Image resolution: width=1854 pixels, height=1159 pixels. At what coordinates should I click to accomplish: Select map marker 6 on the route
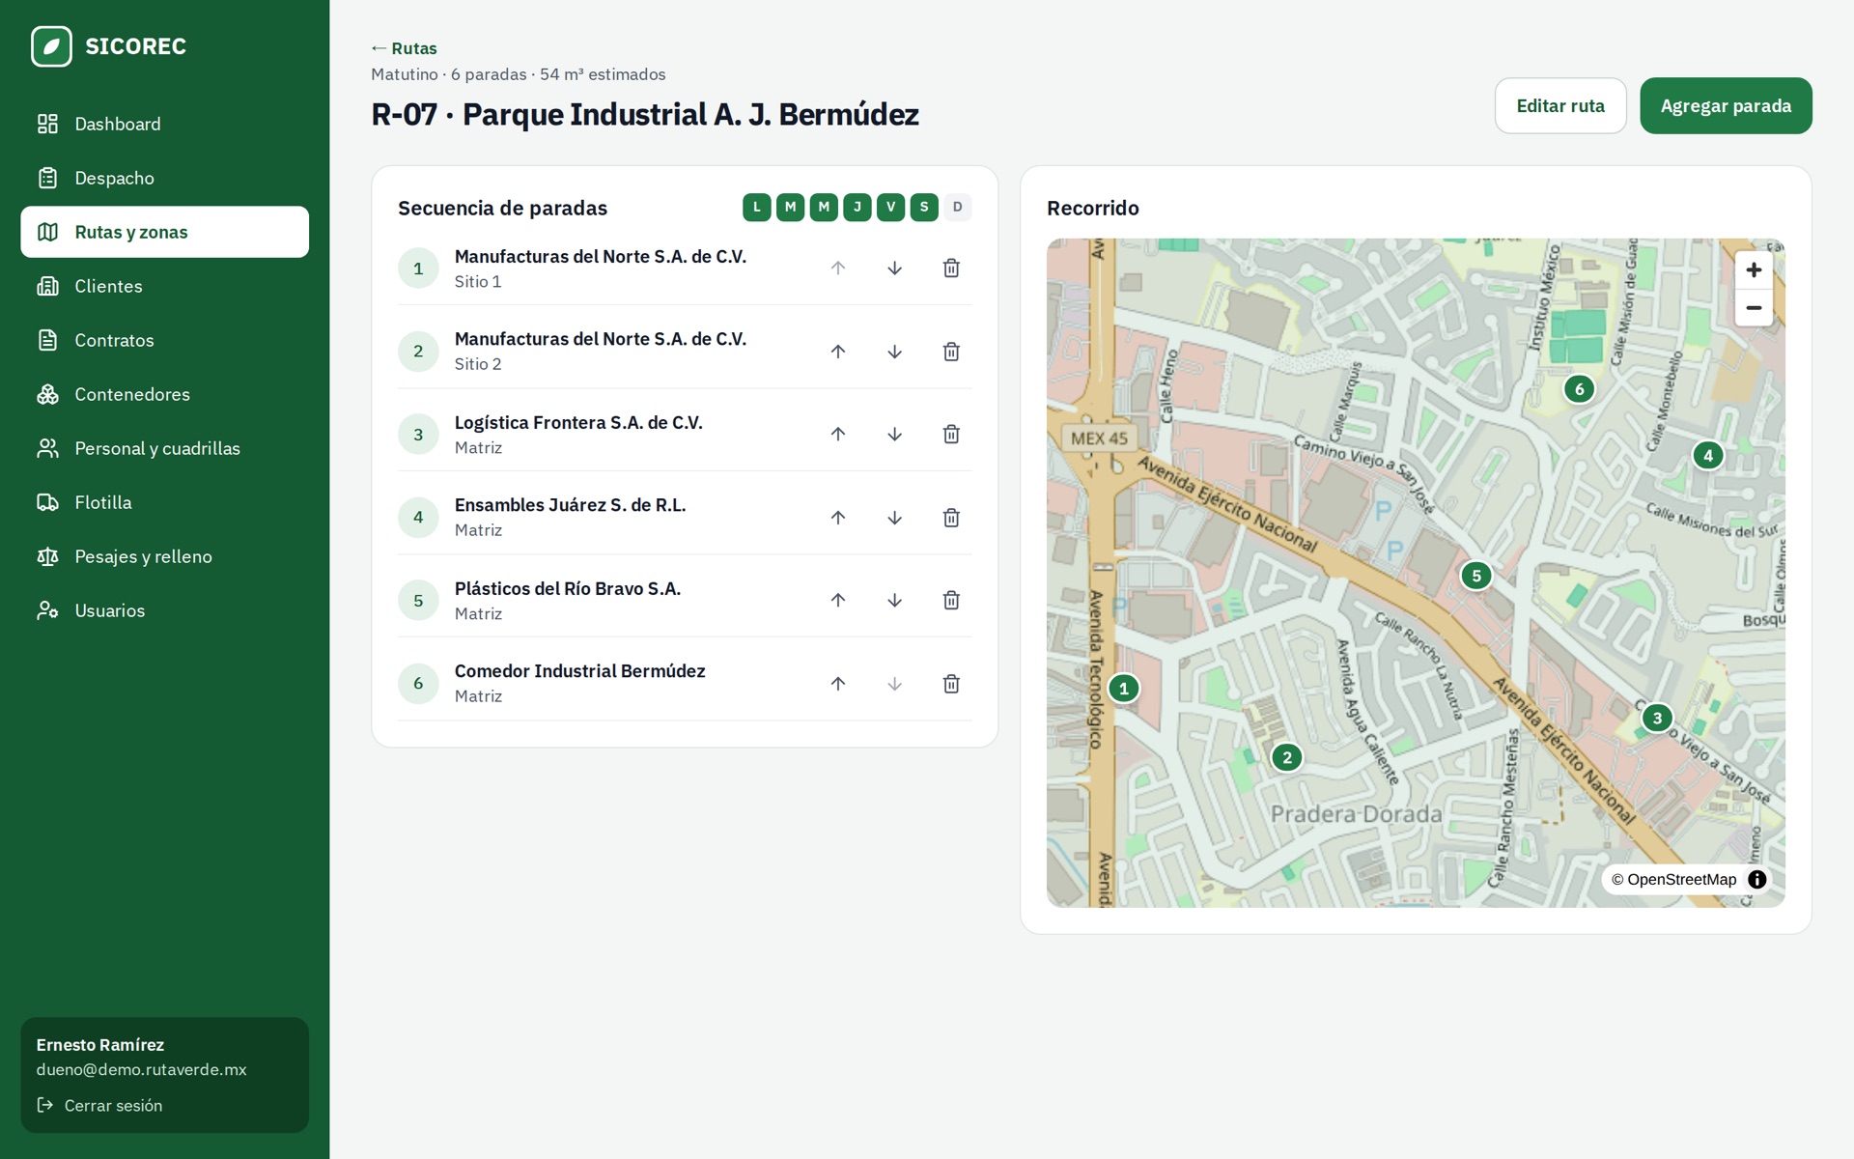point(1580,389)
